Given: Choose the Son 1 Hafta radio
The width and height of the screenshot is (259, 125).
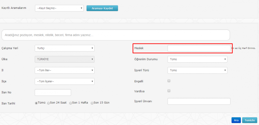Looking at the screenshot, I should (70, 103).
